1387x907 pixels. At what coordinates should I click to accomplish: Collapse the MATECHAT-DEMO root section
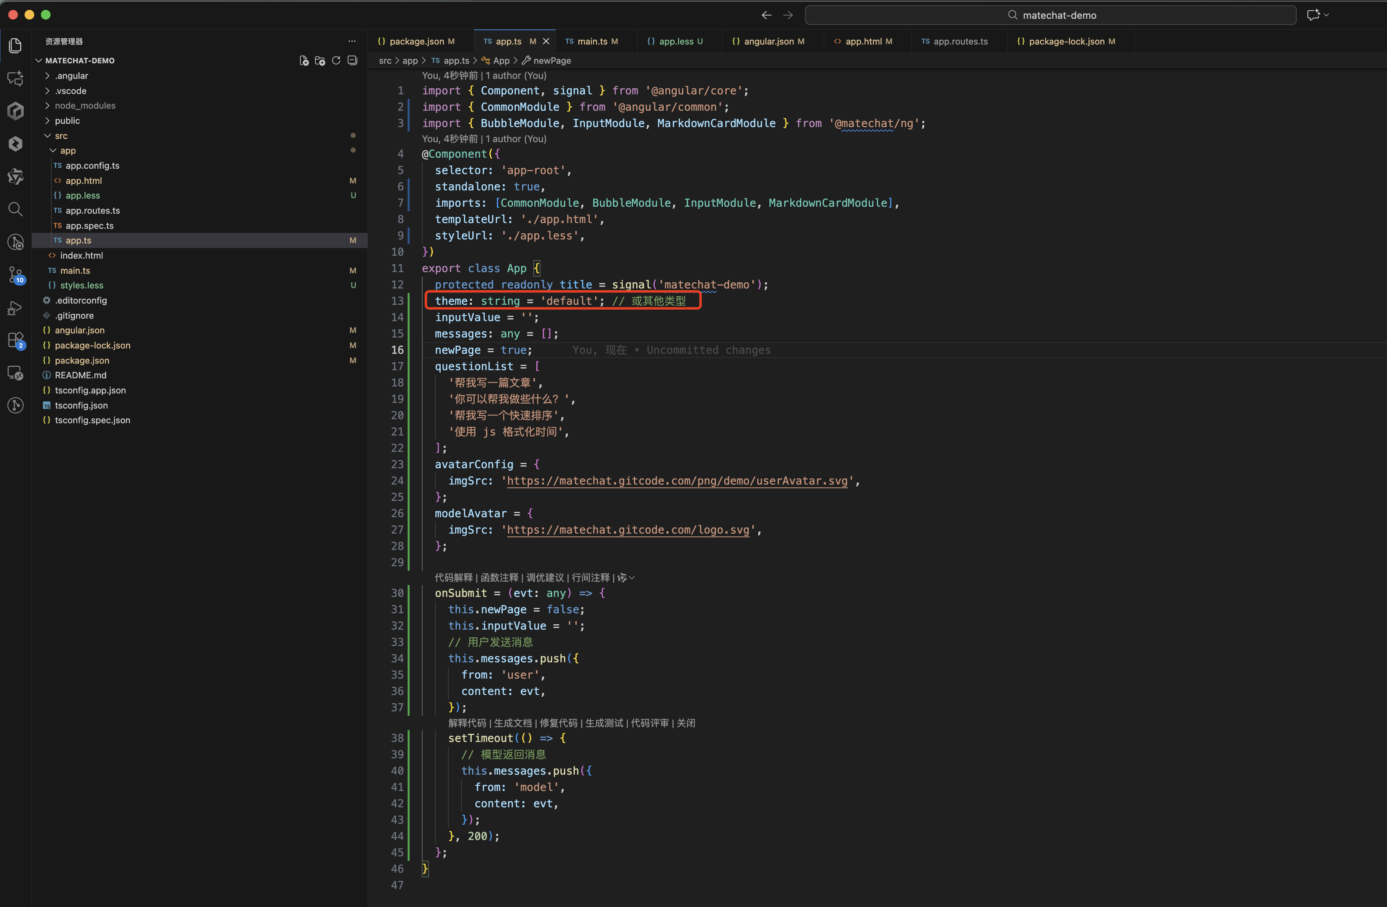(80, 60)
